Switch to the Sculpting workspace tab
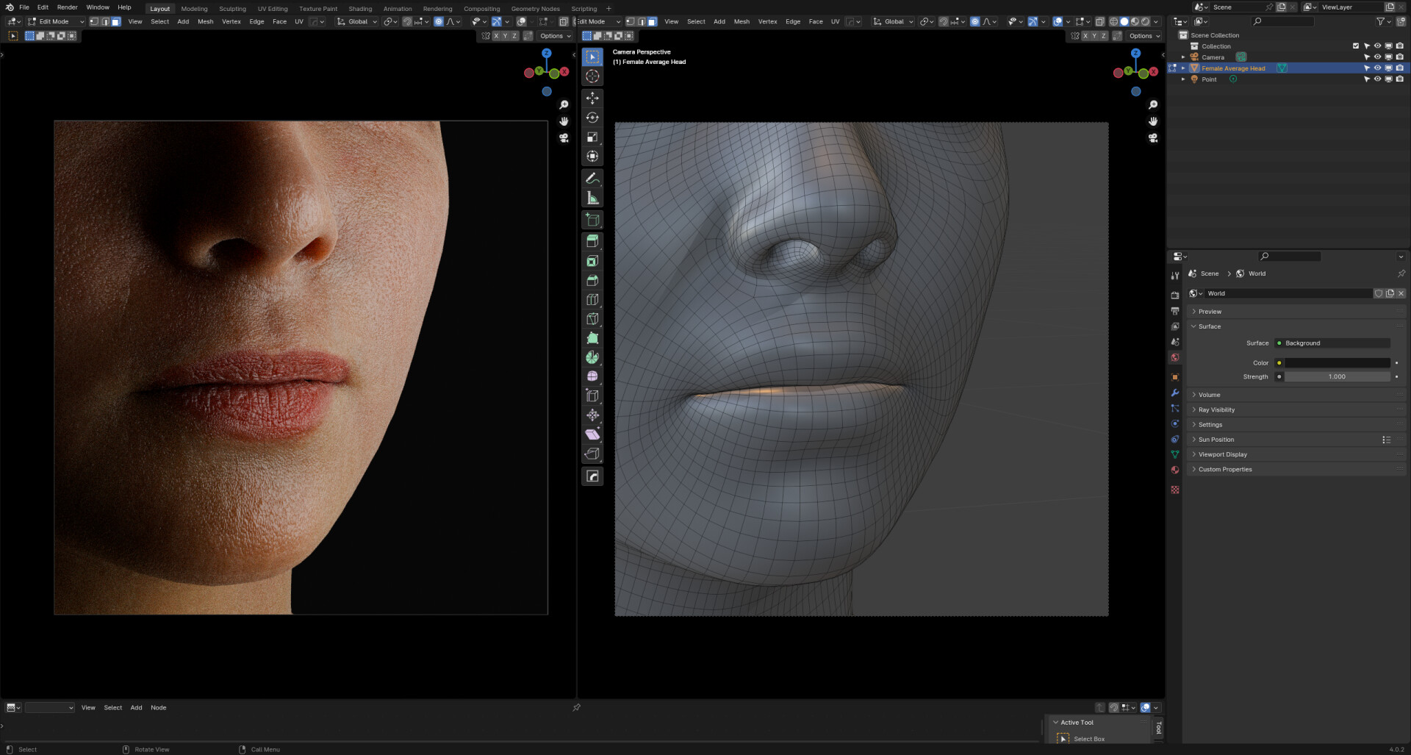Viewport: 1411px width, 755px height. click(233, 8)
